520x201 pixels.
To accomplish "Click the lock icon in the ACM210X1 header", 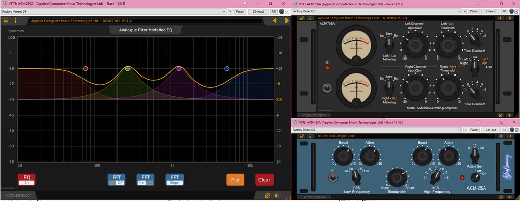I will (6, 20).
